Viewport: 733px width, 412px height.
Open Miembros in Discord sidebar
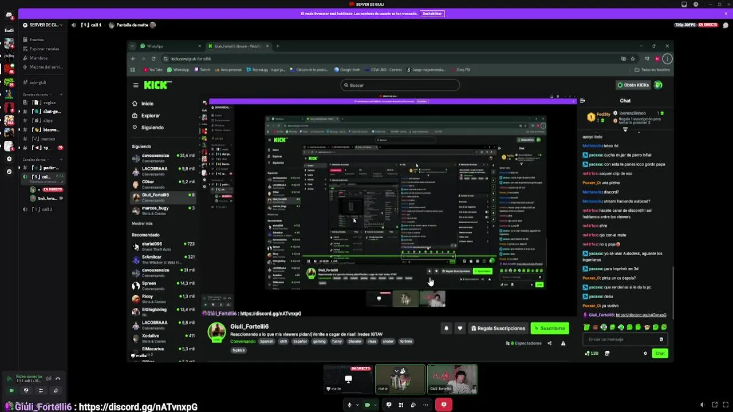[38, 58]
